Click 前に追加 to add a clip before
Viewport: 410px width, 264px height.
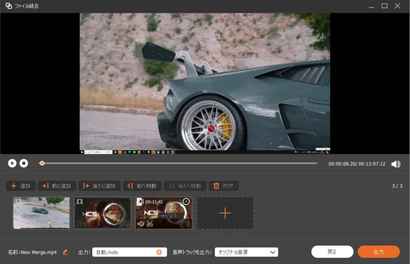pyautogui.click(x=57, y=186)
